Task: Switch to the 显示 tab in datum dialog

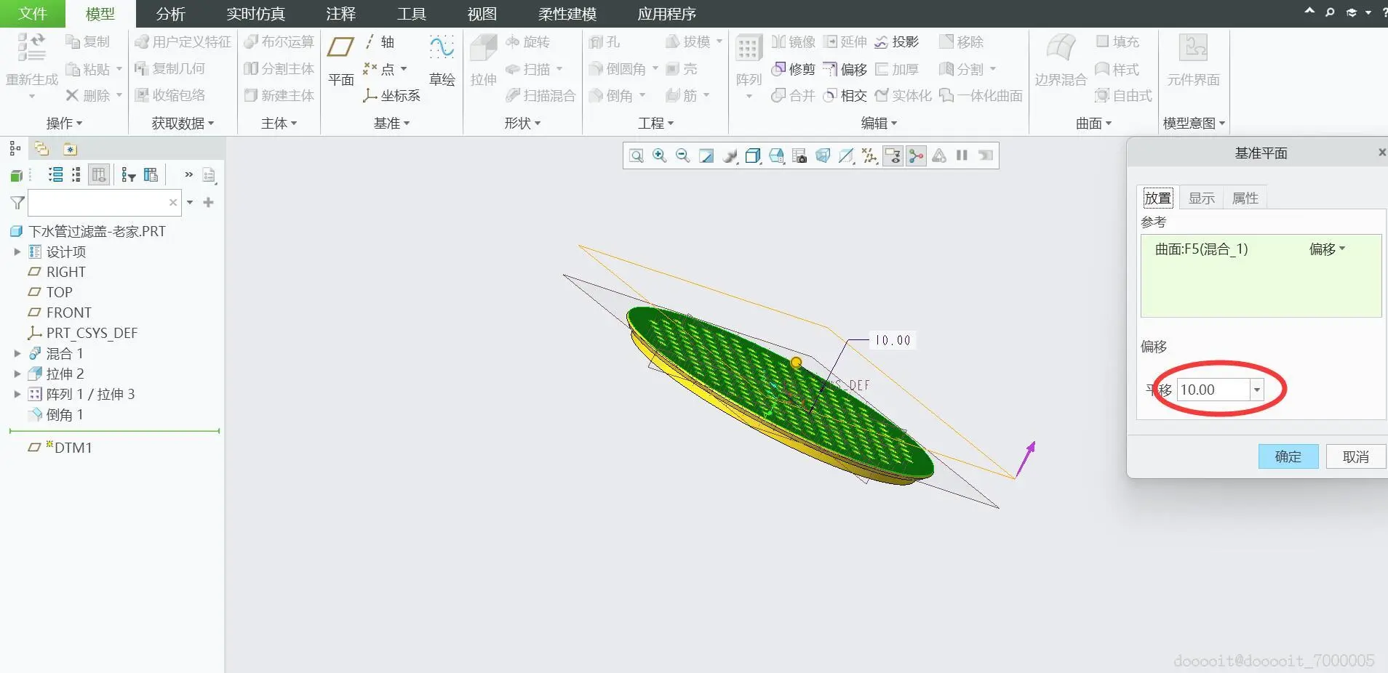Action: tap(1202, 198)
